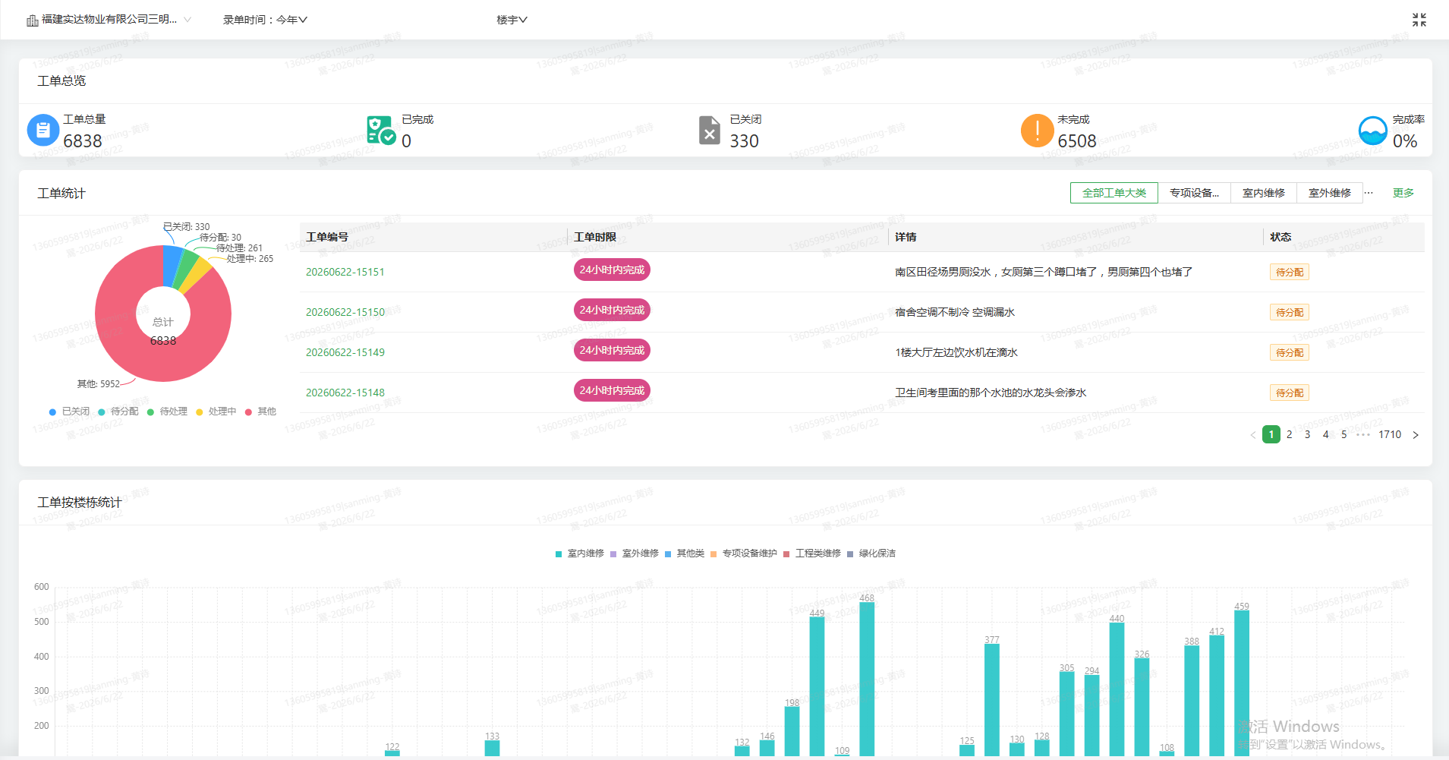Viewport: 1449px width, 760px height.
Task: Expand the 楼宇 dropdown
Action: 512,20
